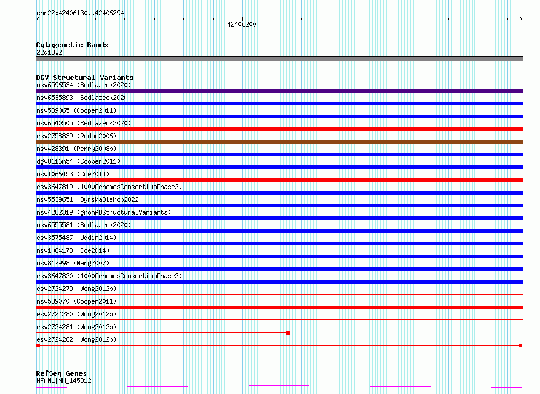Click the blue bar under nsv6555581

[x=279, y=231]
